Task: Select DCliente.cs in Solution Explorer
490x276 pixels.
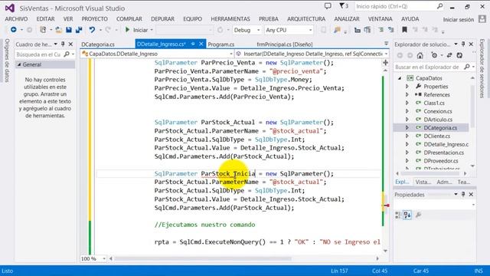Action: click(x=437, y=136)
